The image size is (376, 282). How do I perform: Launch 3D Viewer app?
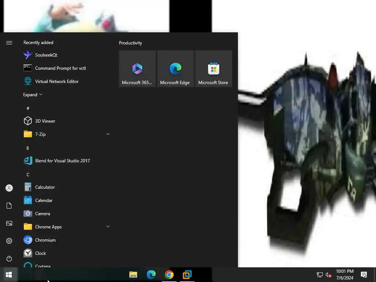coord(67,121)
